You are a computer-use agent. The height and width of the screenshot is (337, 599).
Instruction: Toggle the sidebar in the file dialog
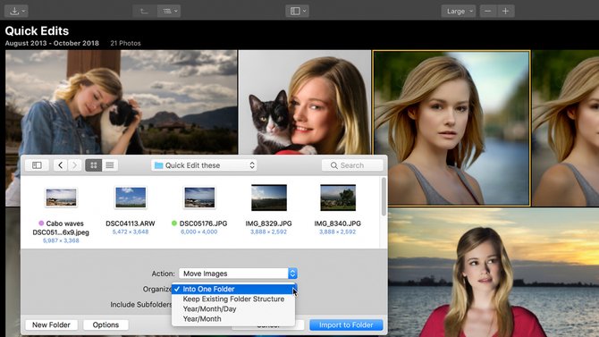37,165
